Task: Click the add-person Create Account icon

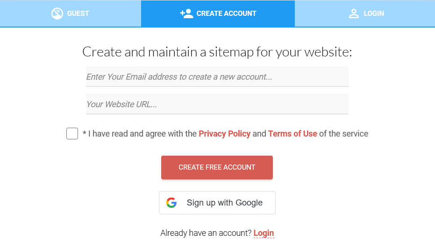Action: (186, 14)
